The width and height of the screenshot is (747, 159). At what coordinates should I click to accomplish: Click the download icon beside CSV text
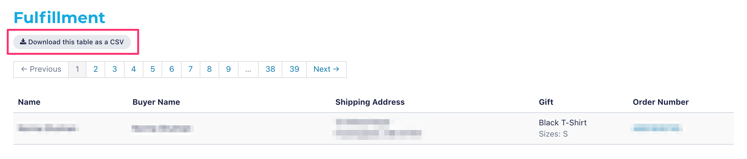(x=23, y=42)
